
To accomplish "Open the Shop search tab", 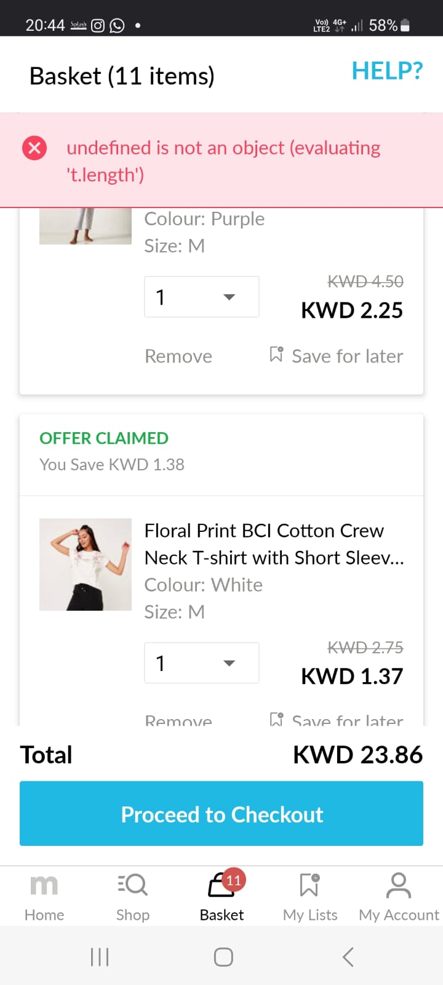I will [x=133, y=896].
